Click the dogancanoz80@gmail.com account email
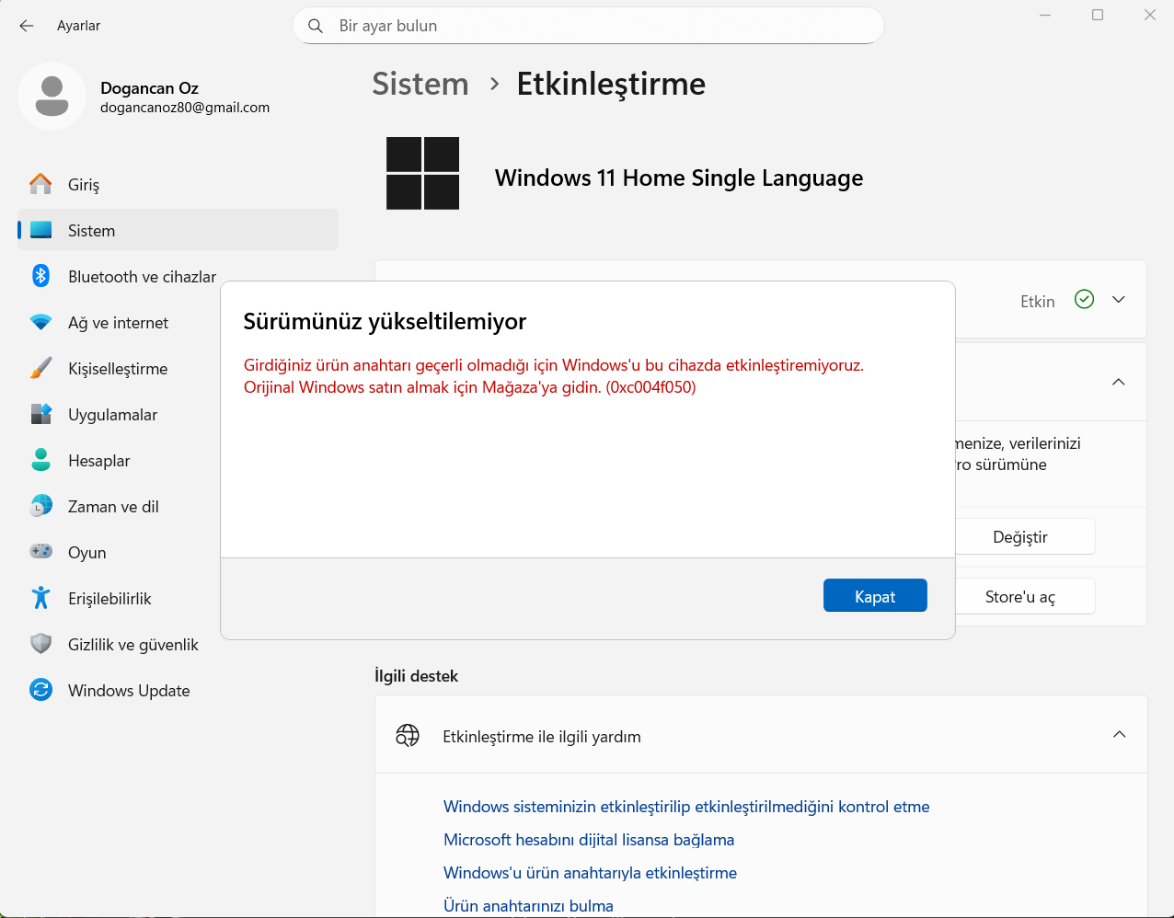The height and width of the screenshot is (918, 1174). [x=185, y=108]
